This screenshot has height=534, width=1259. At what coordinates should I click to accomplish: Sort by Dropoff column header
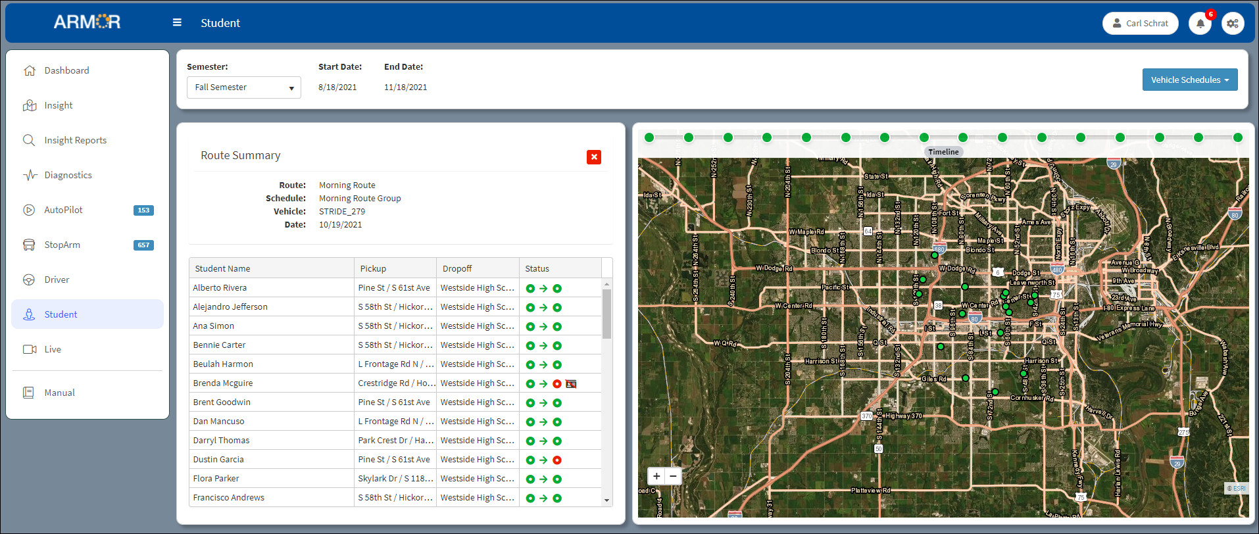tap(478, 268)
